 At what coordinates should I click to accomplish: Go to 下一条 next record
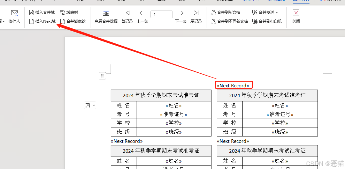(181, 17)
